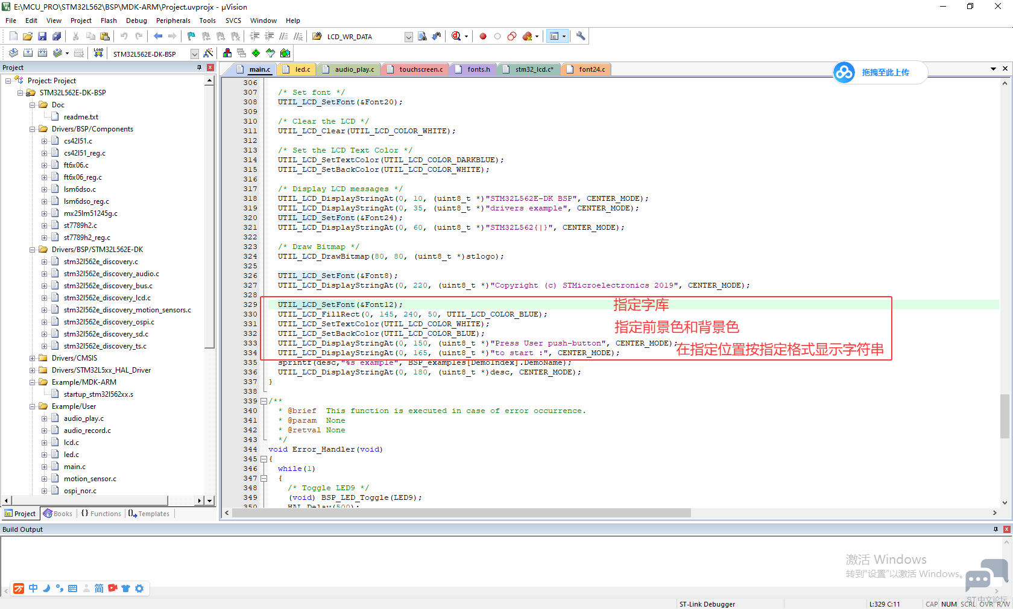Click the editor horizontal scrollbar thumb
This screenshot has width=1013, height=609.
(462, 513)
